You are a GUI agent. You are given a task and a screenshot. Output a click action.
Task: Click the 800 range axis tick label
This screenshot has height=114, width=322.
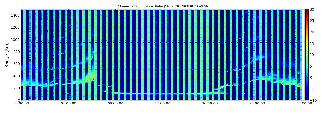pos(17,52)
